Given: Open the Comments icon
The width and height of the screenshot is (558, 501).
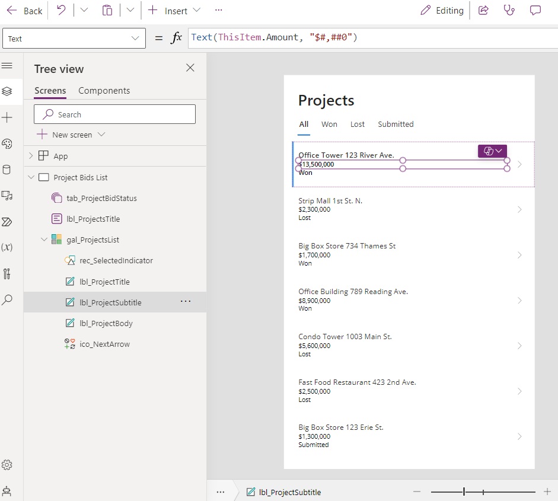Looking at the screenshot, I should pos(535,10).
